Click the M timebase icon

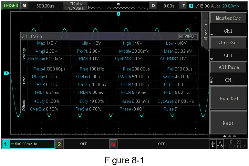24,6
